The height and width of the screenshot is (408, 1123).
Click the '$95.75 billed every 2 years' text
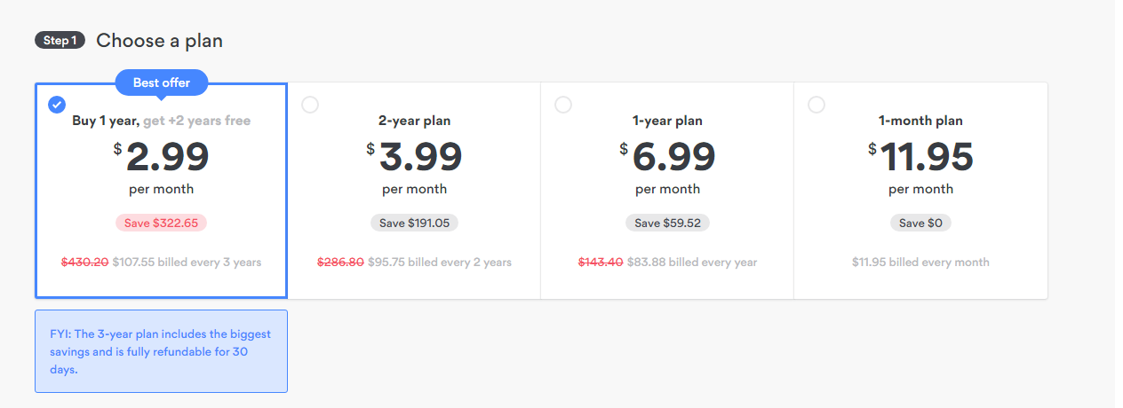(x=440, y=263)
